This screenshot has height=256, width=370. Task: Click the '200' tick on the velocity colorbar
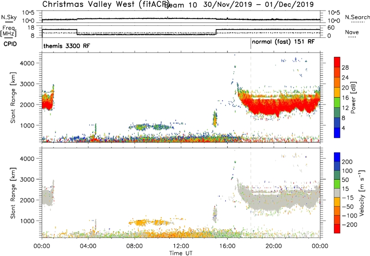(347, 162)
